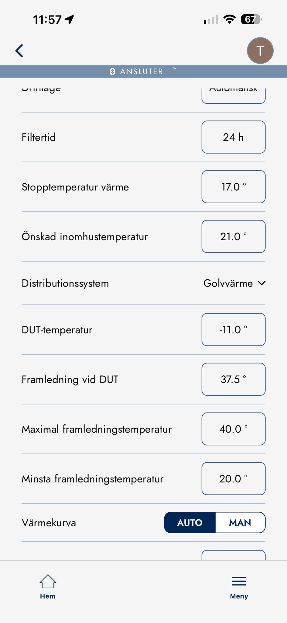Open the Meny hamburger icon
This screenshot has height=623, width=287.
[239, 581]
